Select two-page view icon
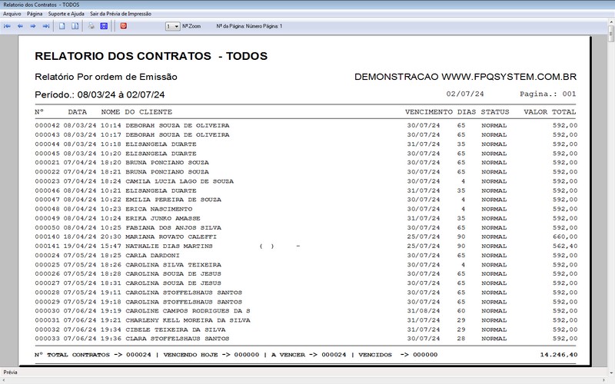Image resolution: width=615 pixels, height=384 pixels. [x=75, y=26]
